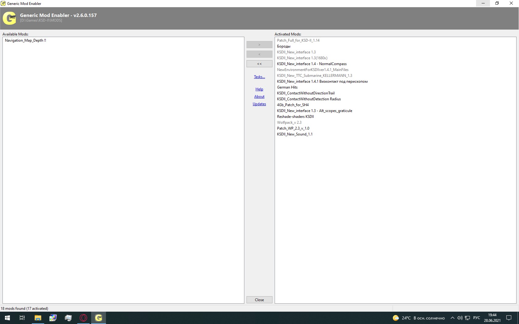Click the Generic Mod Enabler logo icon

pos(9,18)
